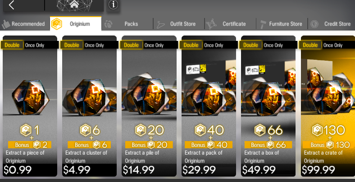Tap the Packs cubes icon

pyautogui.click(x=109, y=24)
